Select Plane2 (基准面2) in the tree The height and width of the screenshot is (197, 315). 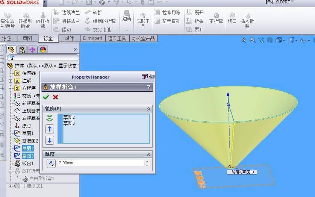tap(26, 141)
